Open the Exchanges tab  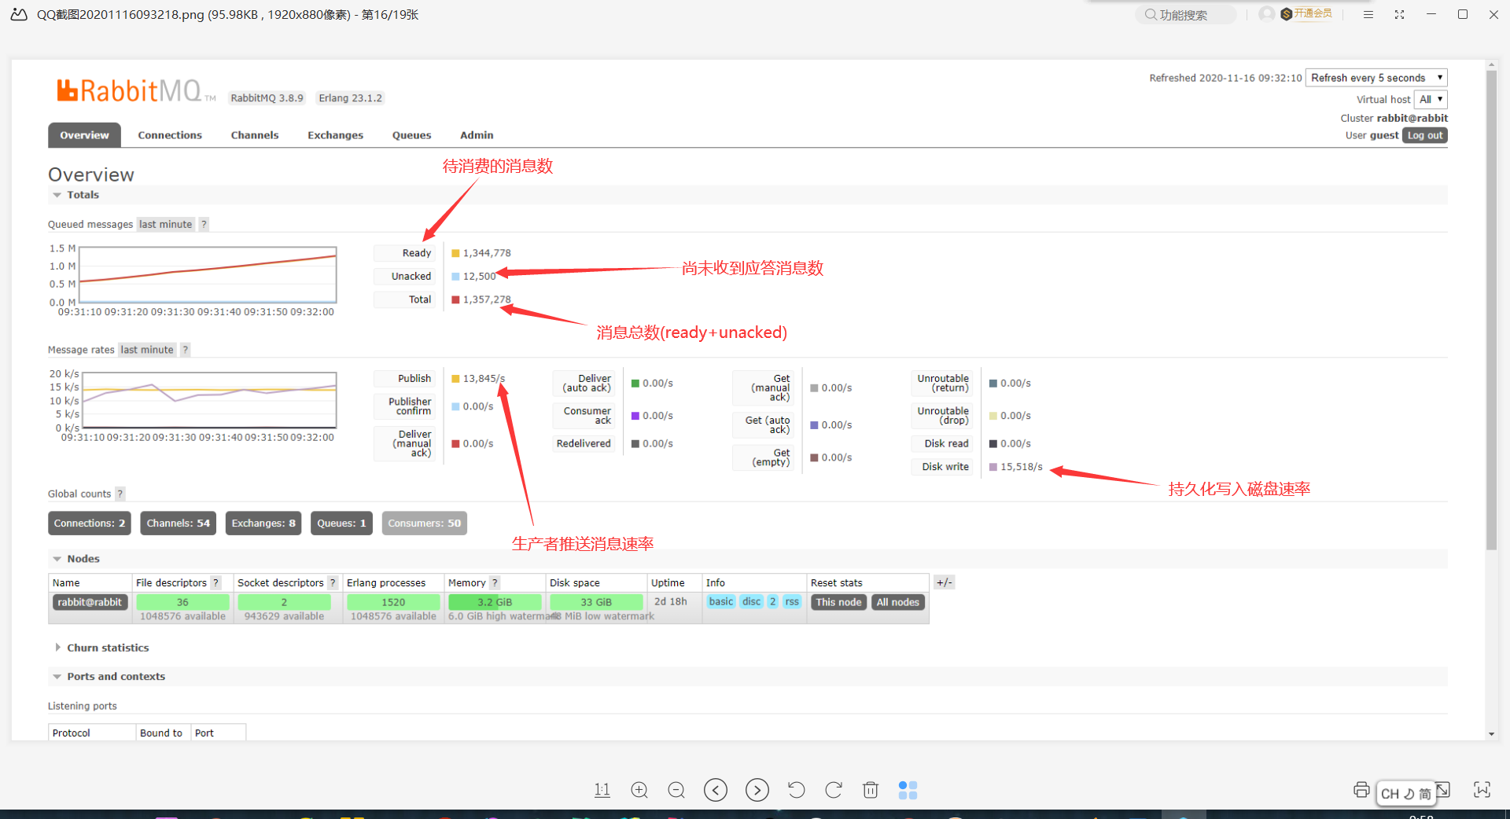pos(336,135)
